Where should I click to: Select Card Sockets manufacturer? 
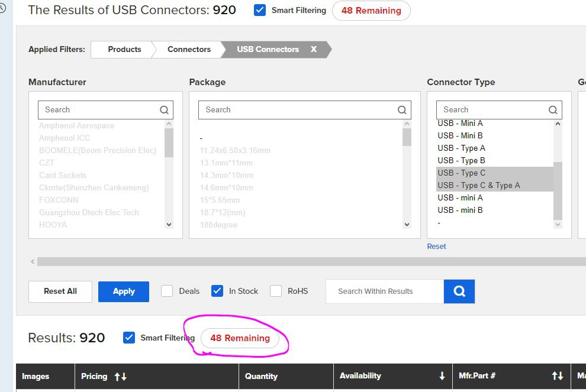click(x=62, y=175)
